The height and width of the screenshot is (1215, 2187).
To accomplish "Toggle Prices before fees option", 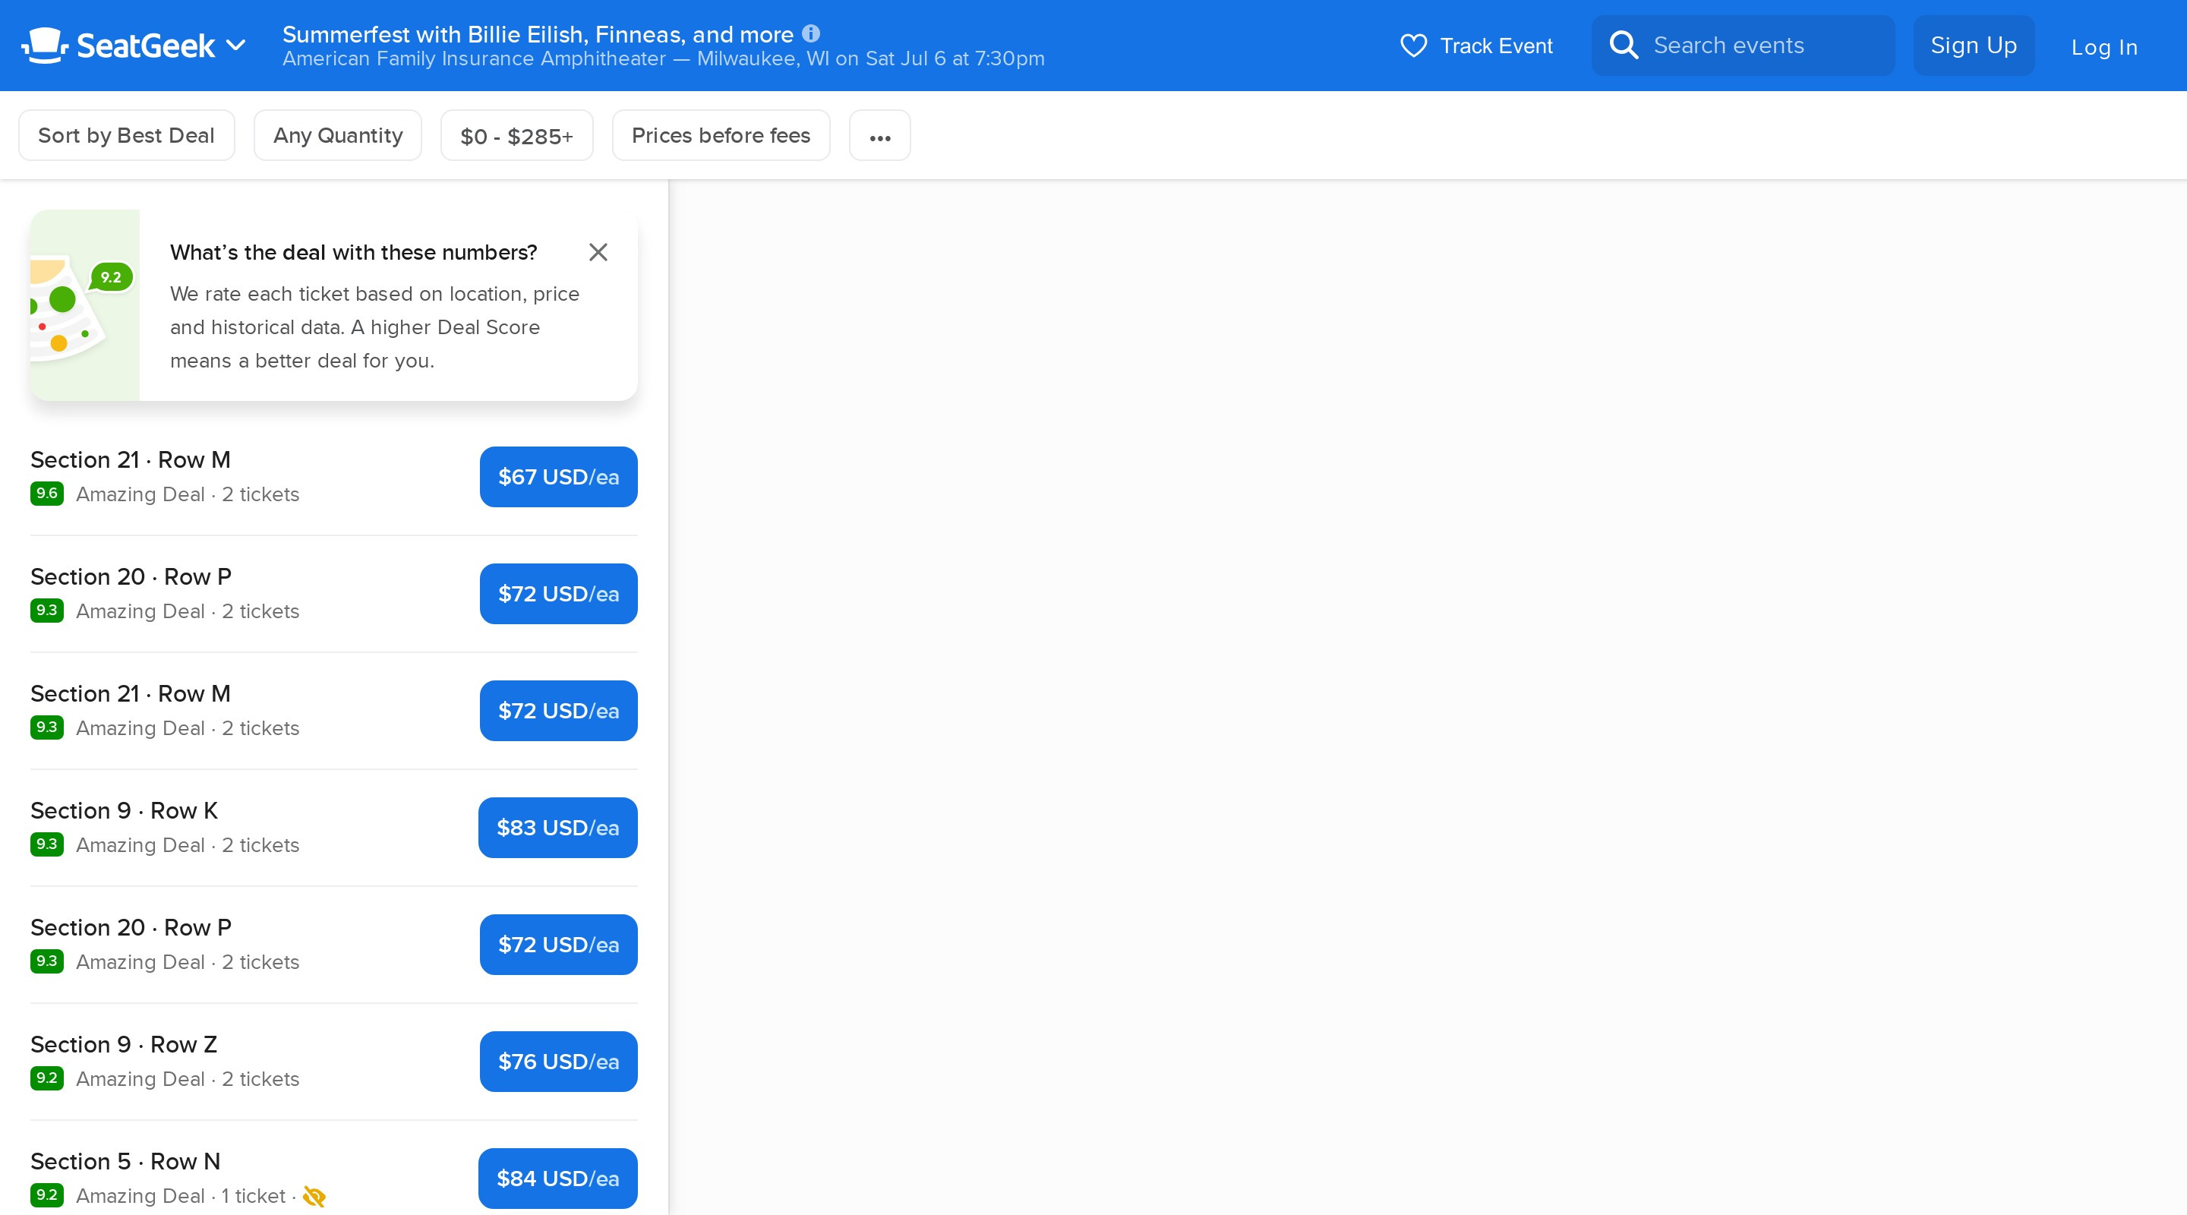I will [721, 136].
